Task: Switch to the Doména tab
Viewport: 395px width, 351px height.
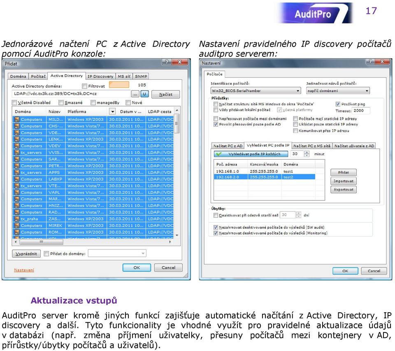Action: 18,77
